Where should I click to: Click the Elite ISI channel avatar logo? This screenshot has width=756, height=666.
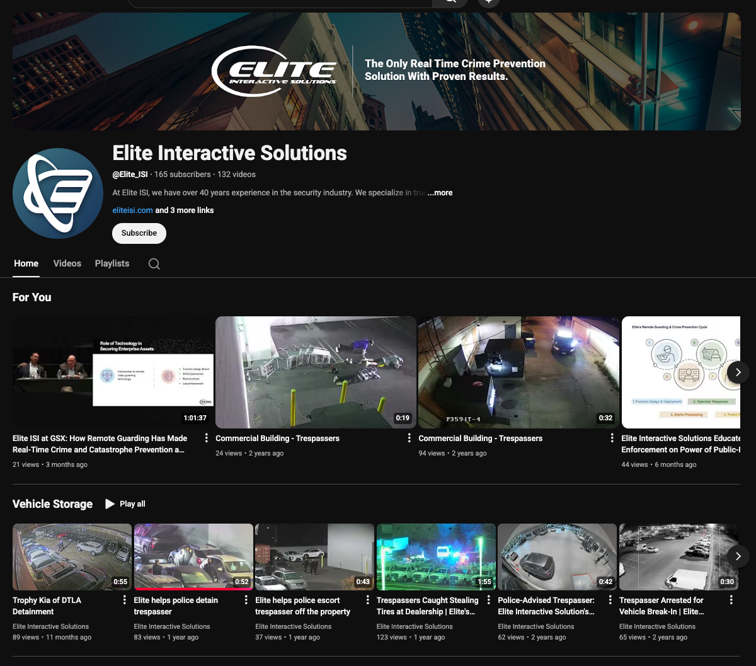point(58,193)
